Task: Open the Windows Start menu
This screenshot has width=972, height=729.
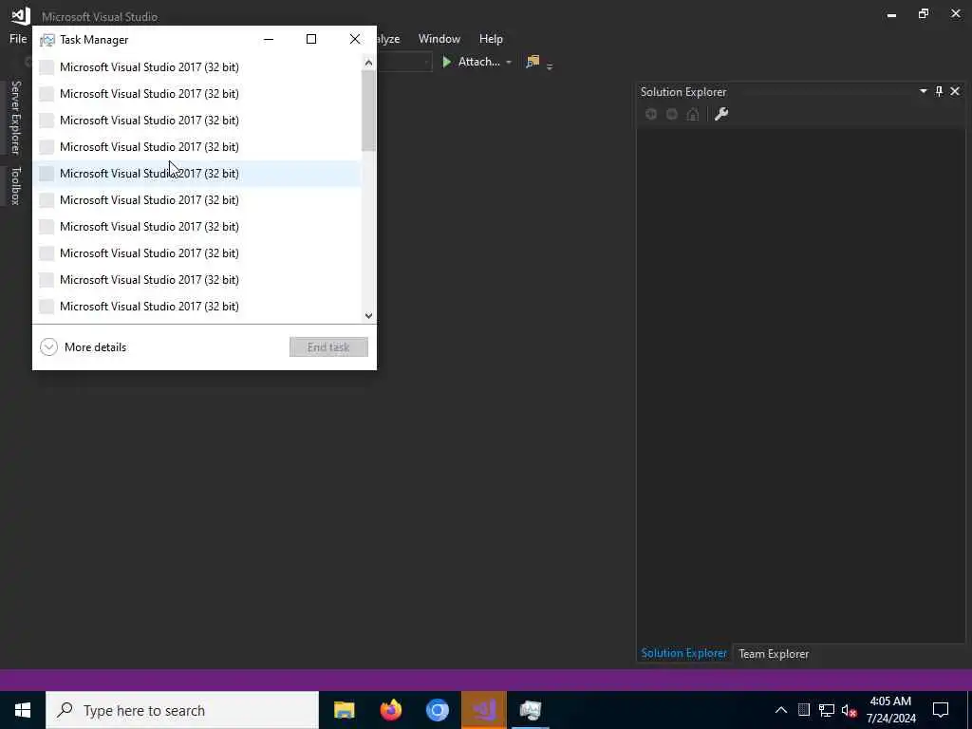Action: click(23, 710)
